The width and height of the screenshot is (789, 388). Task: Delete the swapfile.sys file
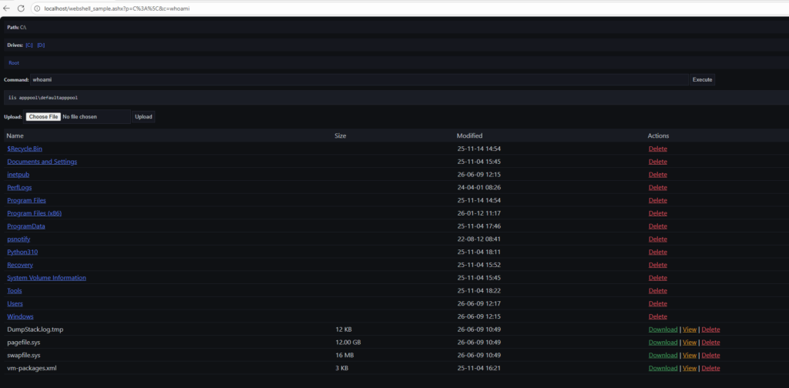710,356
